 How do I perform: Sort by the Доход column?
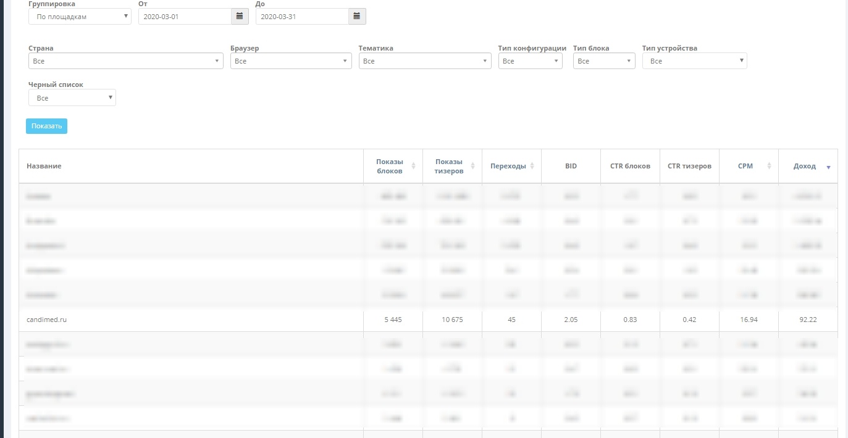tap(808, 166)
